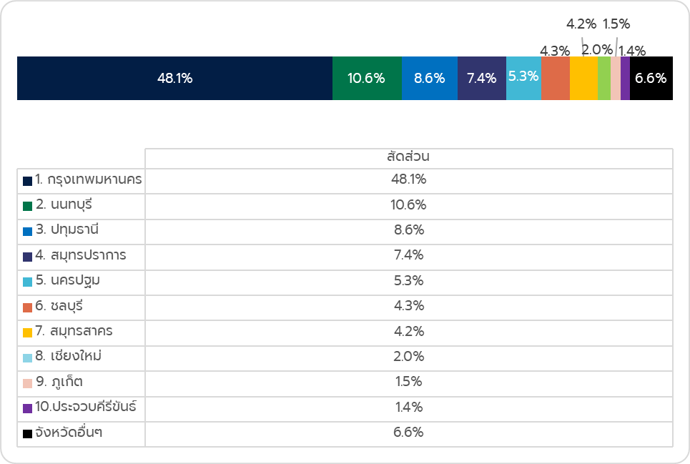
Task: Click navy legend swatch for กรุงเทพมหานคร
Action: (x=27, y=181)
